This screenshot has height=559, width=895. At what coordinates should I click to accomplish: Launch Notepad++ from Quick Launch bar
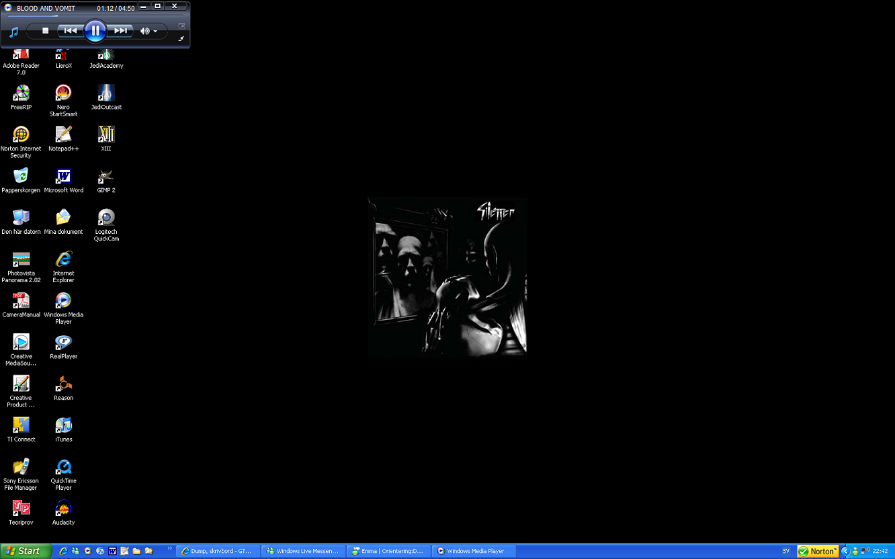[x=124, y=551]
